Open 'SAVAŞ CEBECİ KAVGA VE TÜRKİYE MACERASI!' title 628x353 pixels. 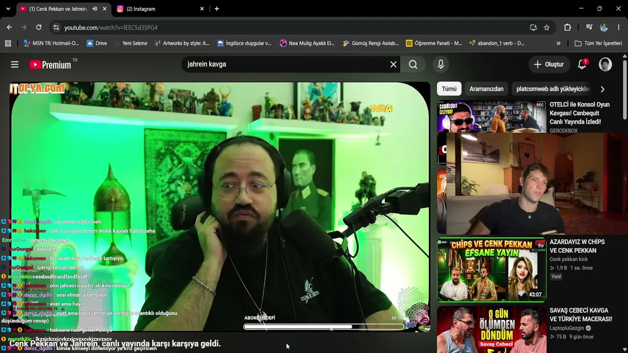click(x=581, y=315)
